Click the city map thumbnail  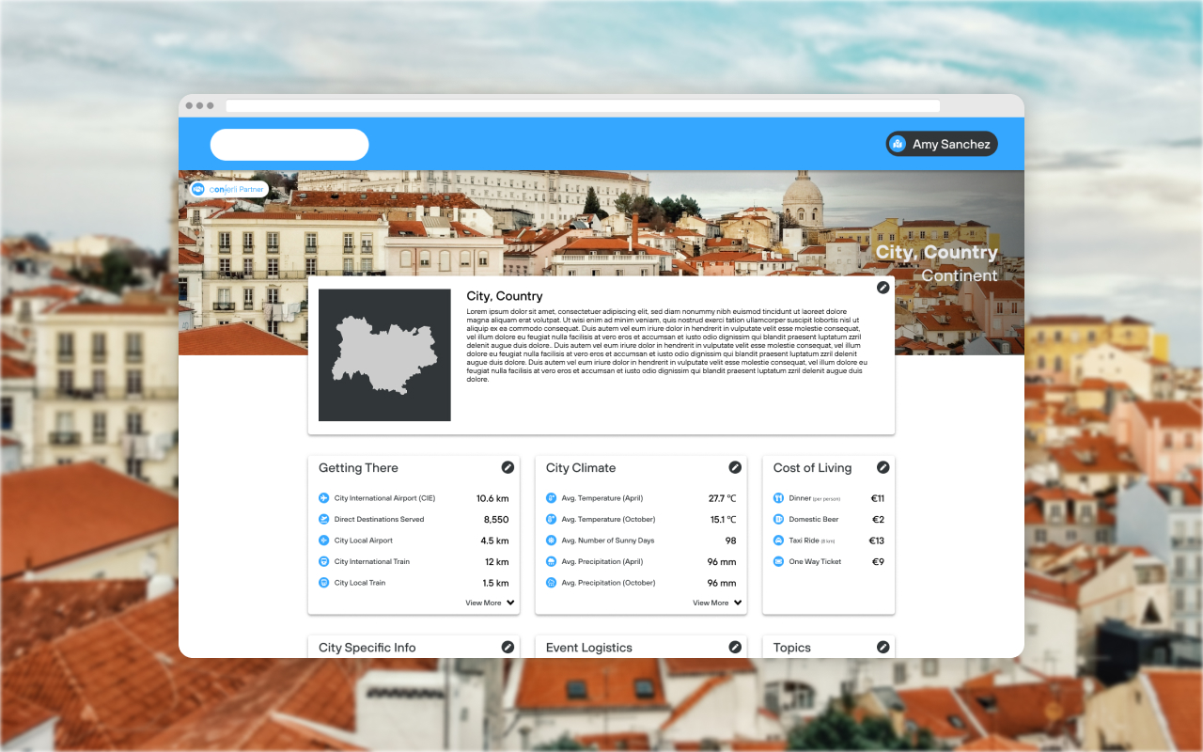(384, 355)
